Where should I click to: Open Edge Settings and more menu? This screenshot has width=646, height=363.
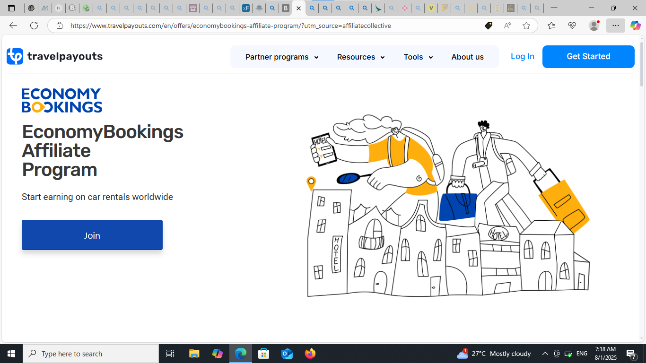coord(615,26)
